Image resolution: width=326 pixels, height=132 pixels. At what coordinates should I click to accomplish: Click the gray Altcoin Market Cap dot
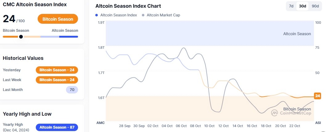pos(143,15)
